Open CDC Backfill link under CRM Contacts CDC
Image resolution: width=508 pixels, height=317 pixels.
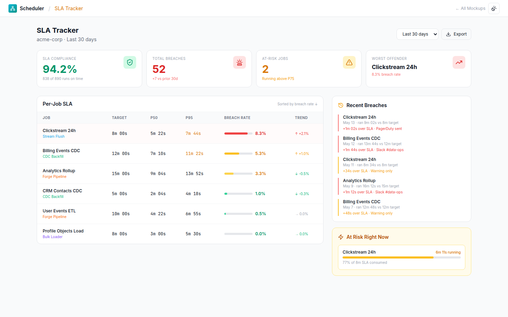[53, 197]
